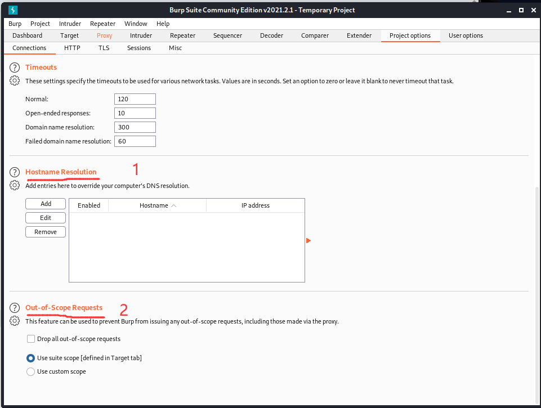Open the Window menu

[136, 24]
